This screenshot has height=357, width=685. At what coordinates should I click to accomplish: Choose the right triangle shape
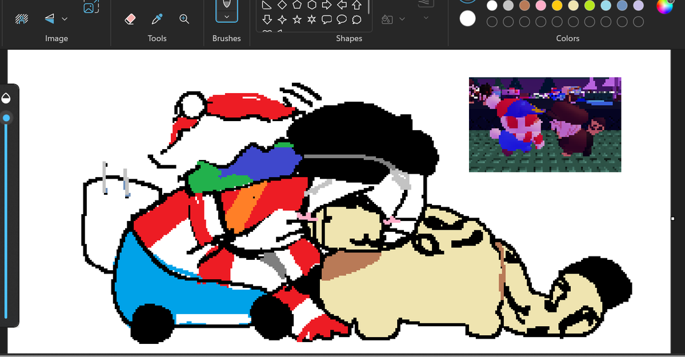(x=266, y=5)
